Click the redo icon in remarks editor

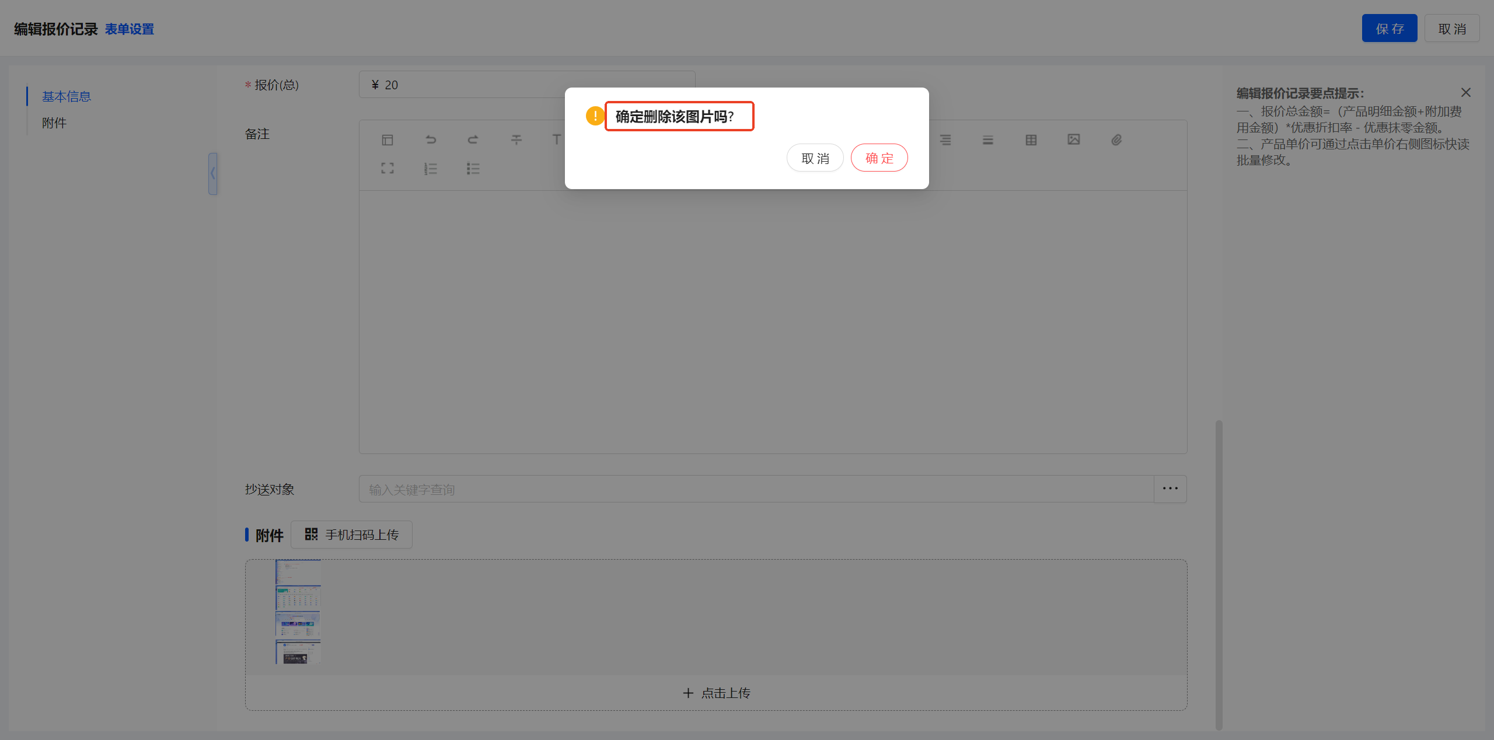473,140
